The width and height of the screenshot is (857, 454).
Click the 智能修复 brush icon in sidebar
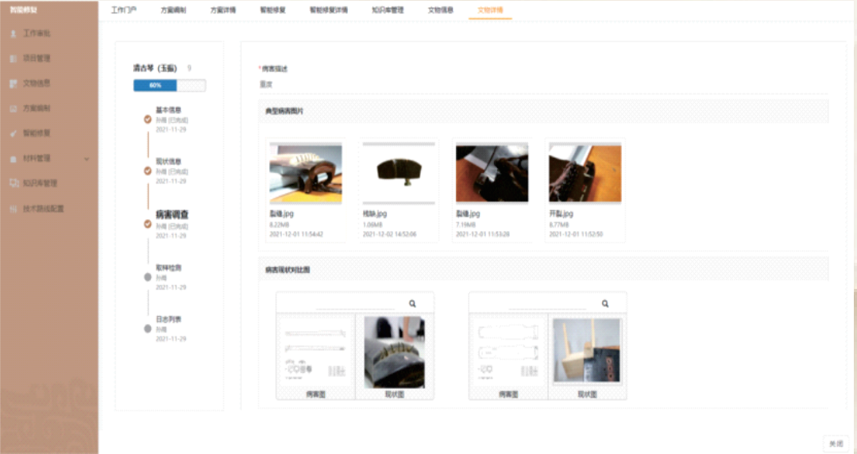point(14,133)
